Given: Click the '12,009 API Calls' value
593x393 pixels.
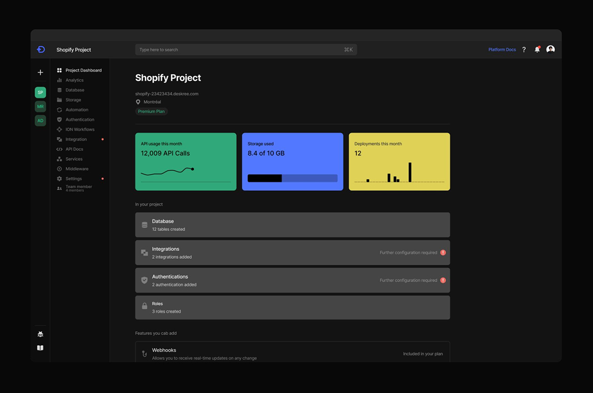Looking at the screenshot, I should click(165, 153).
